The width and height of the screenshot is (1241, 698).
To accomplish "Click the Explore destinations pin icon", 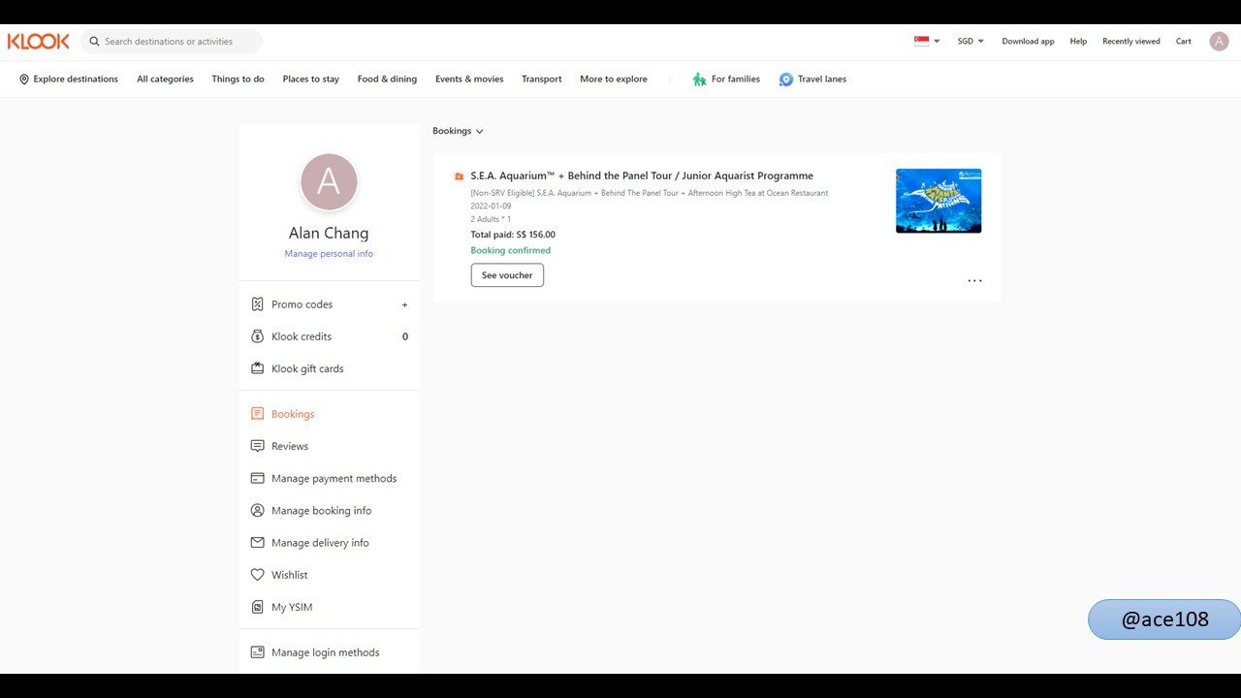I will 24,79.
